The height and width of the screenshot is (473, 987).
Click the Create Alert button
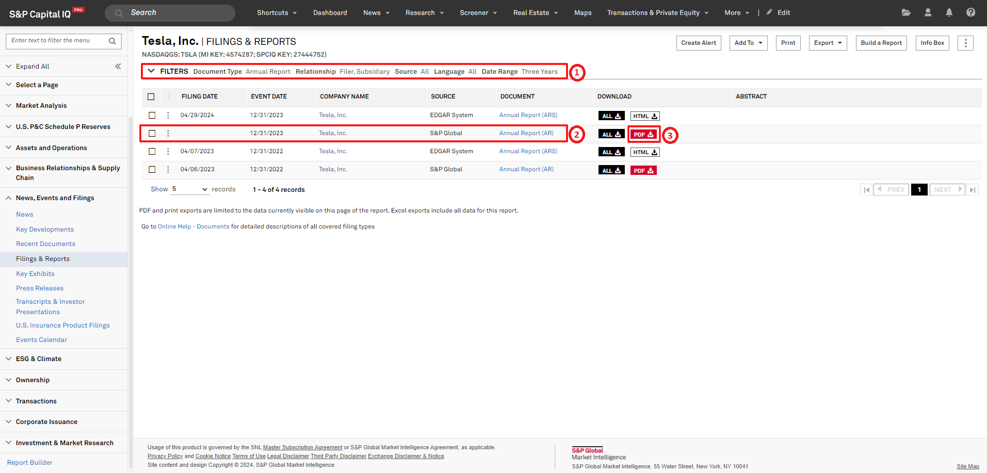(699, 43)
